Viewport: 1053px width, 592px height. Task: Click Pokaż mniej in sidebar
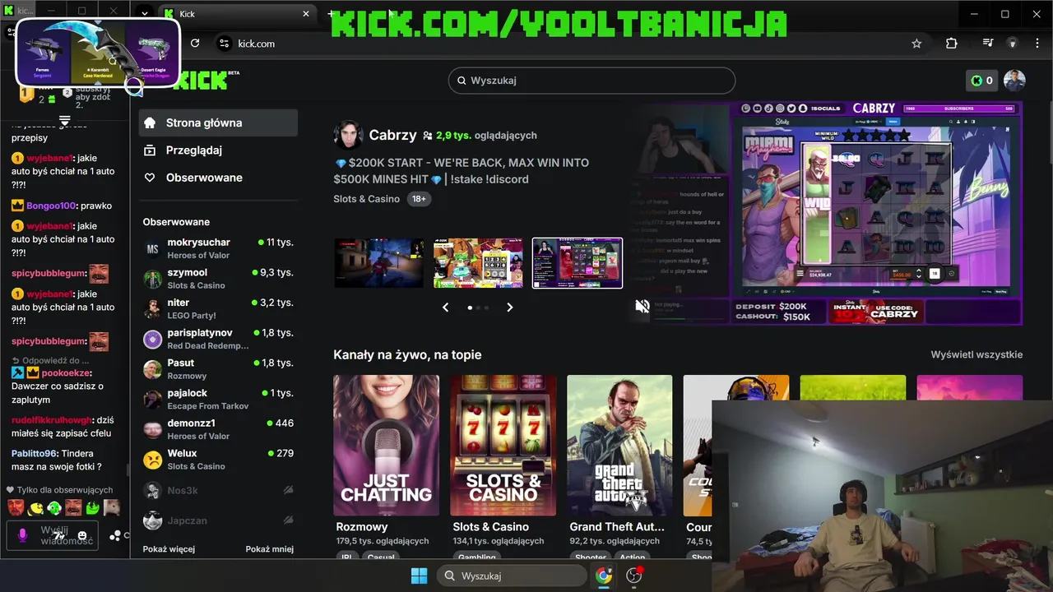point(269,549)
